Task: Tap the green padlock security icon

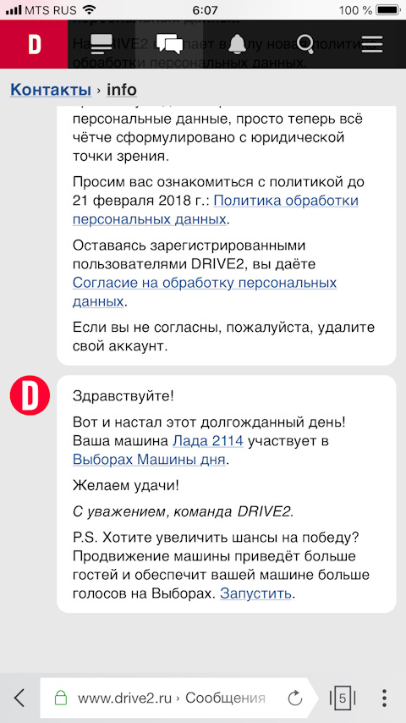Action: 61,698
